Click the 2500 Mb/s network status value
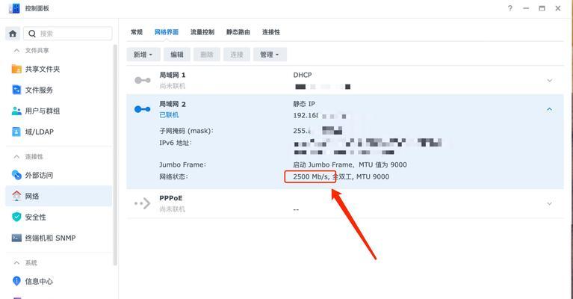This screenshot has width=573, height=299. click(x=311, y=176)
